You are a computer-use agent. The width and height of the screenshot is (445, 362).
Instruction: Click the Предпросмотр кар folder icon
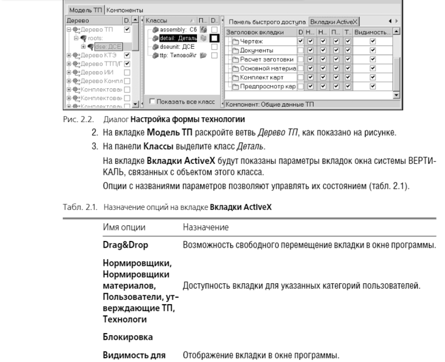click(235, 87)
